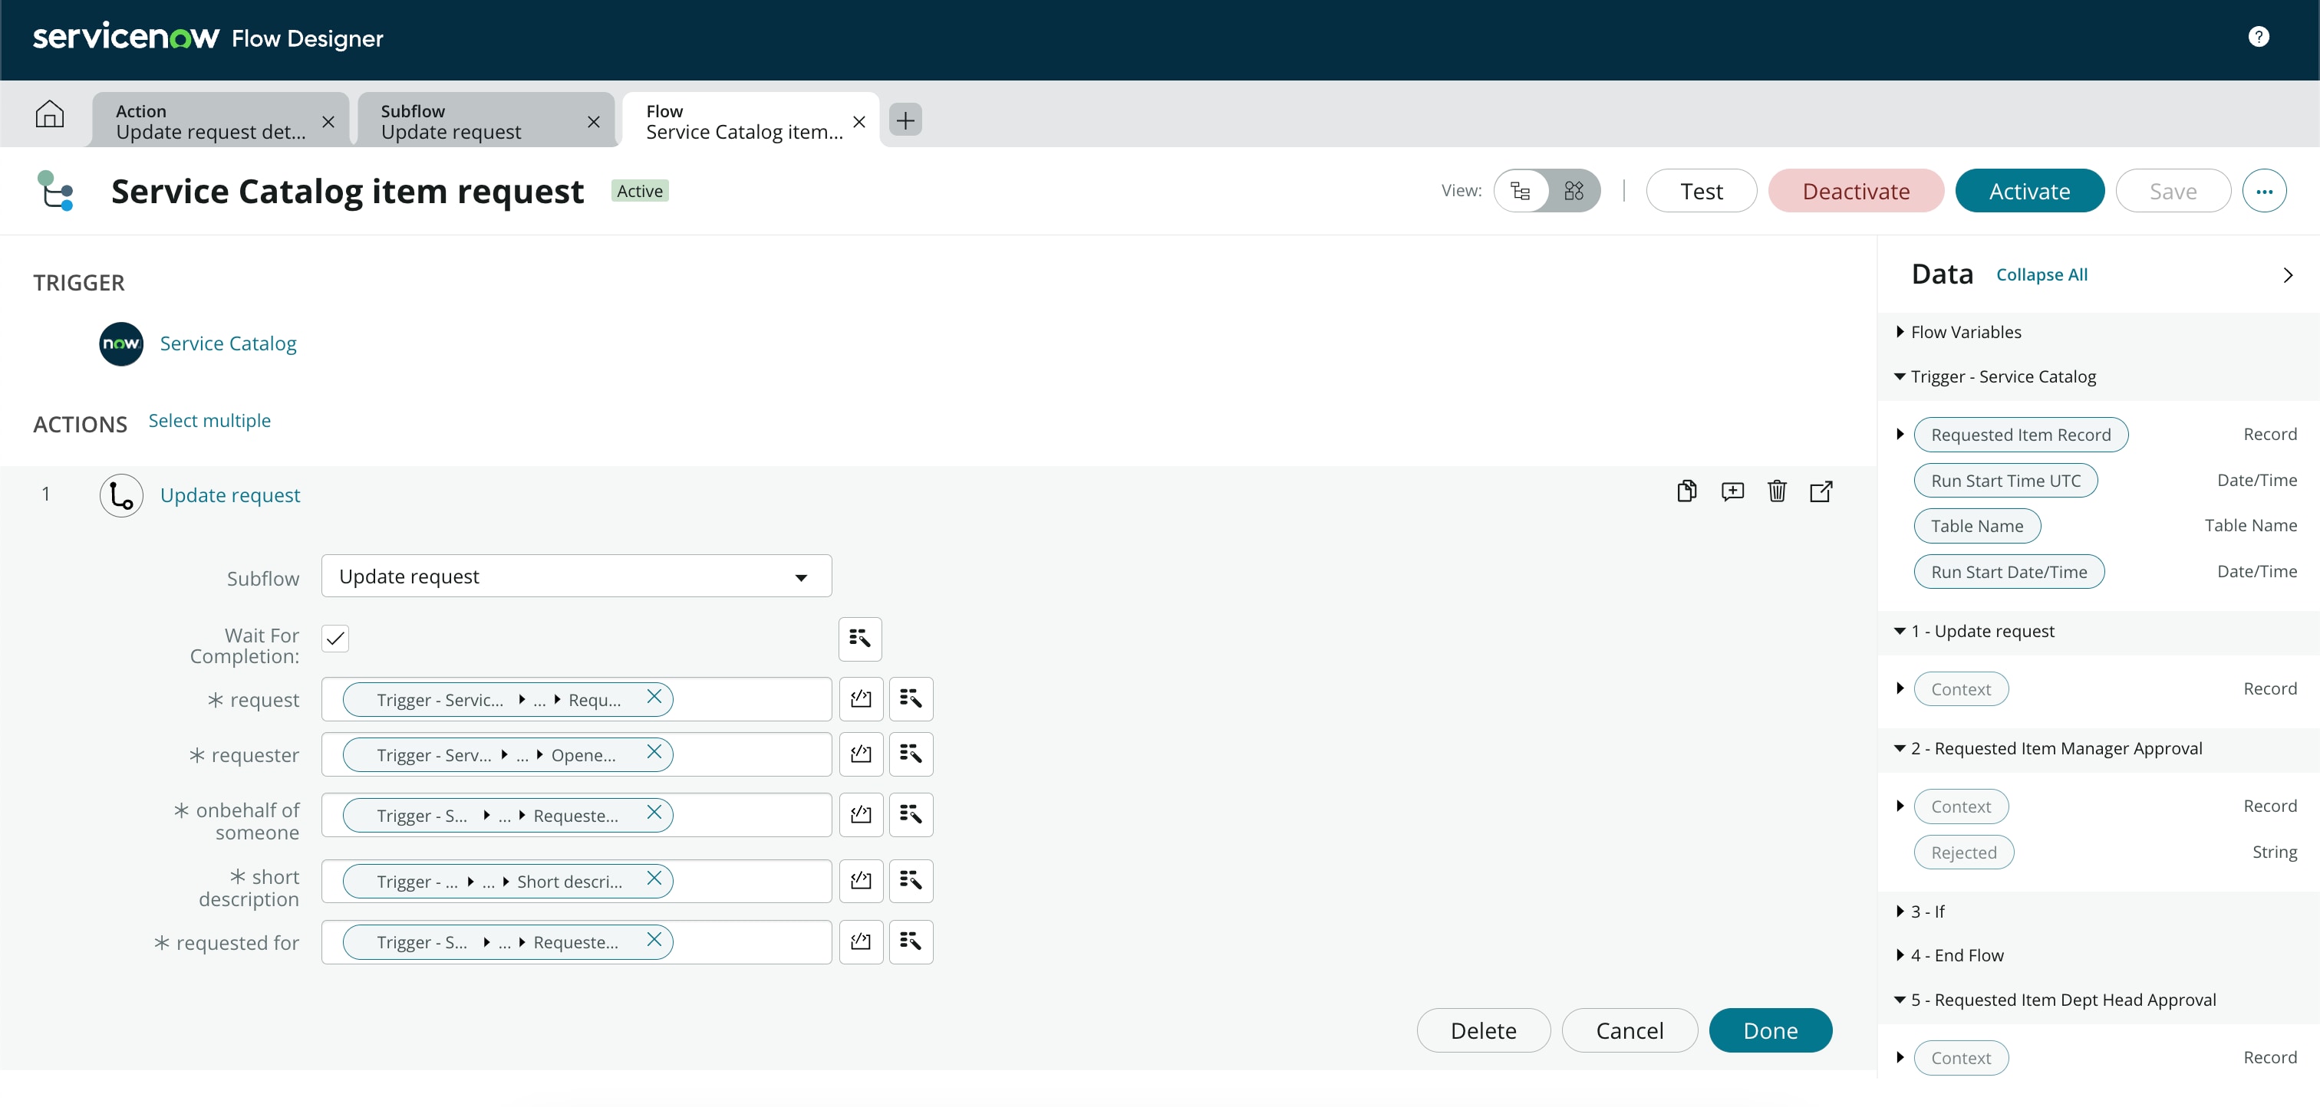
Task: Click the copy action icon for Update request
Action: point(1686,491)
